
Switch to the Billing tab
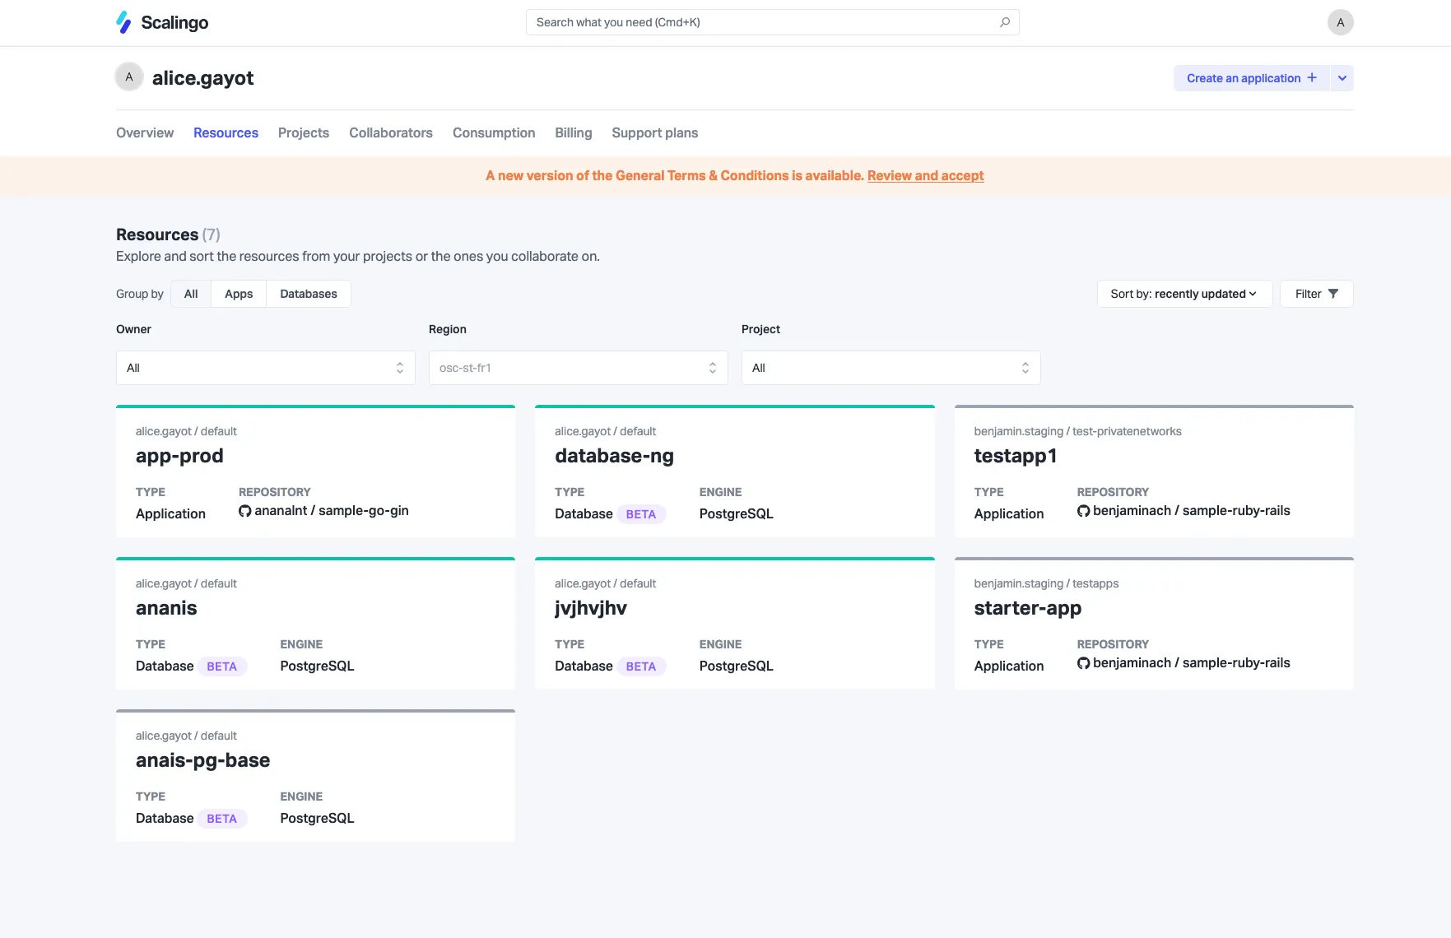point(573,132)
